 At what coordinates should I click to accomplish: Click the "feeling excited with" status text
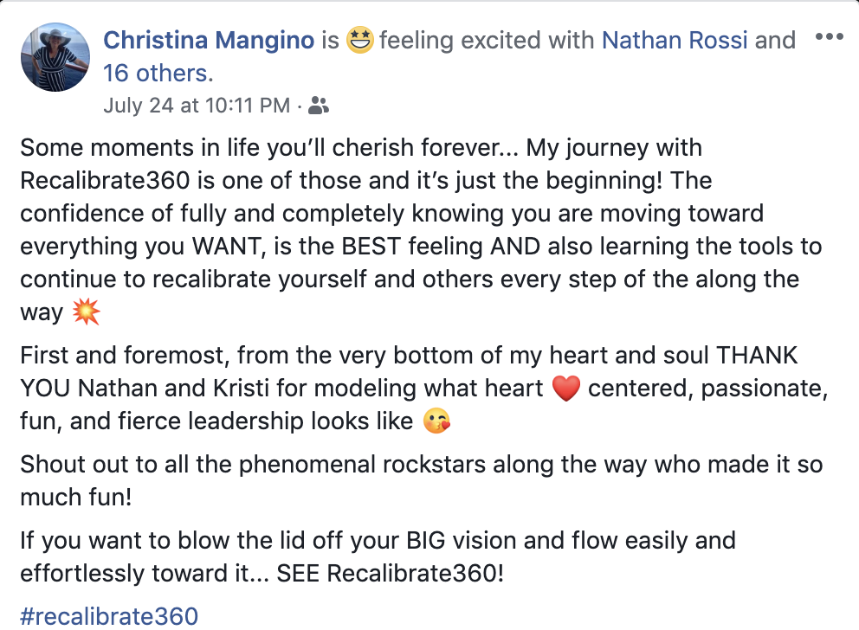(487, 41)
